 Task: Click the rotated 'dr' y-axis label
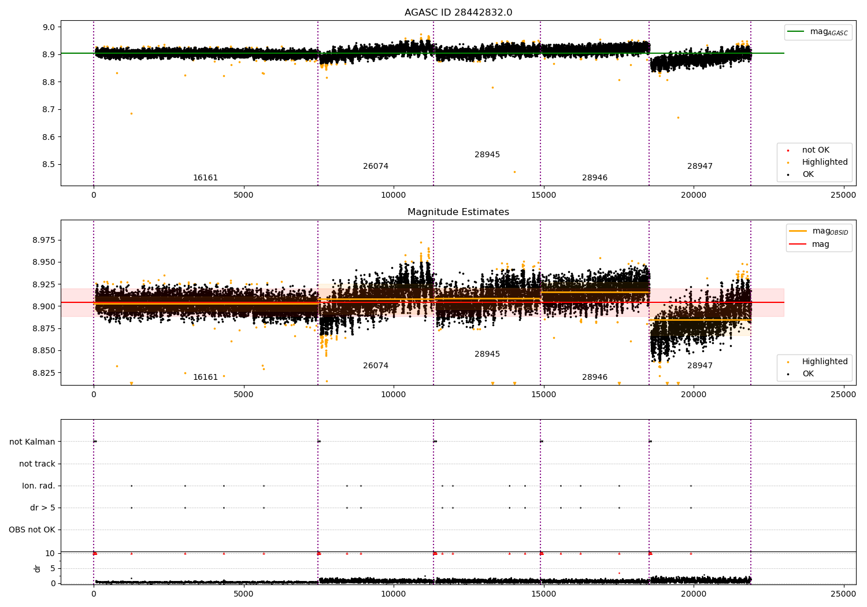click(38, 569)
